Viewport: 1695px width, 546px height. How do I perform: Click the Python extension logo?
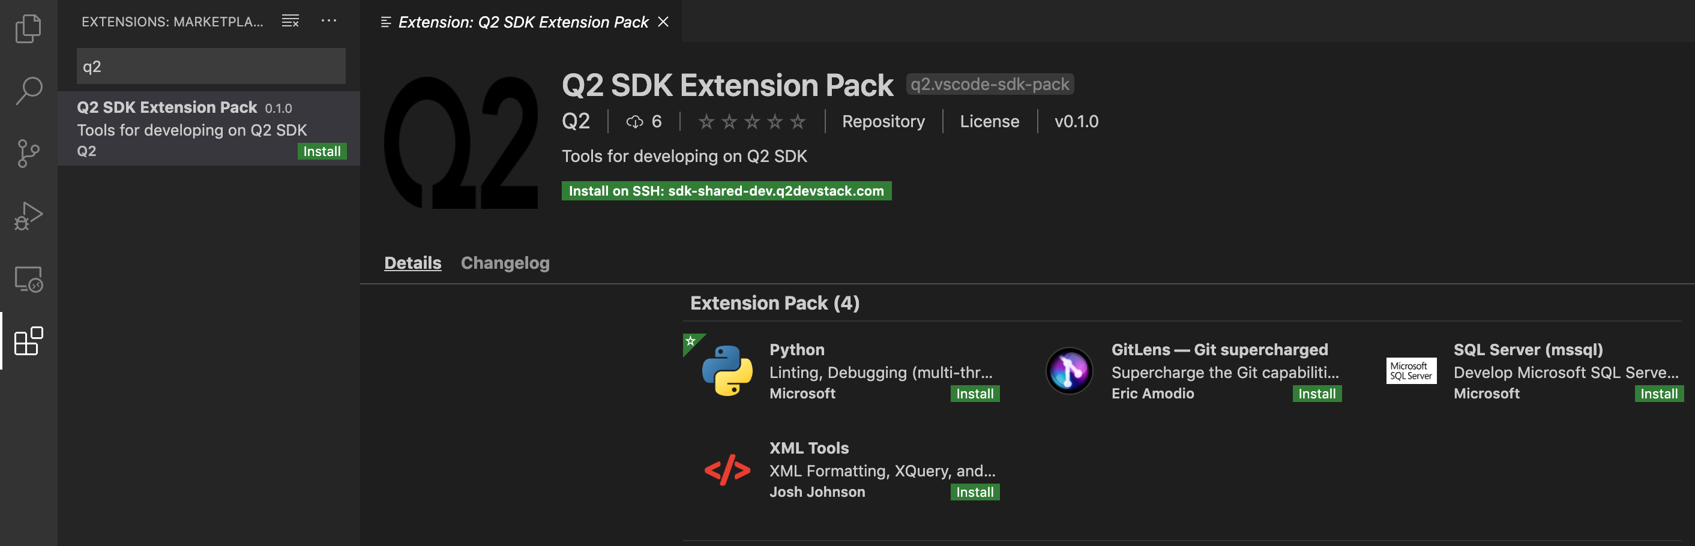click(727, 371)
